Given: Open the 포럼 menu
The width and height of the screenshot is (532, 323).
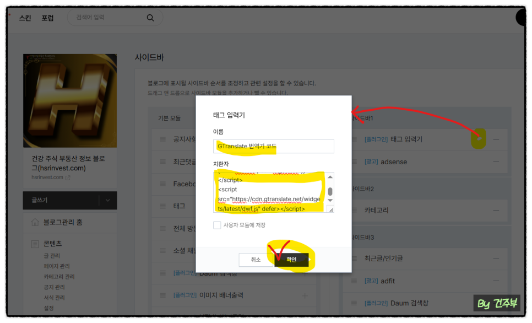Looking at the screenshot, I should pyautogui.click(x=47, y=18).
